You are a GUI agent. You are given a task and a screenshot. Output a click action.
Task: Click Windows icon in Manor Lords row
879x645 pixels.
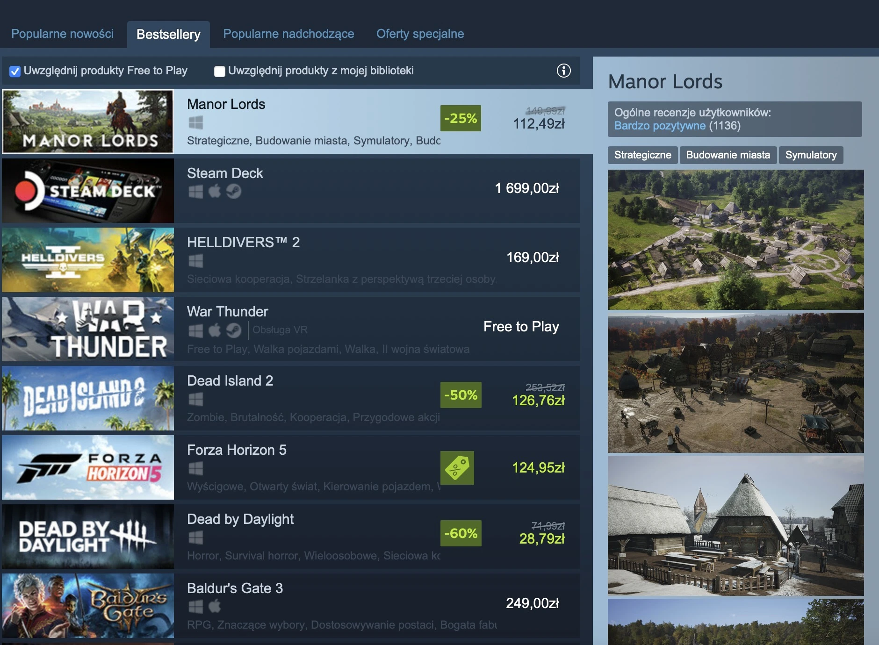(x=196, y=122)
